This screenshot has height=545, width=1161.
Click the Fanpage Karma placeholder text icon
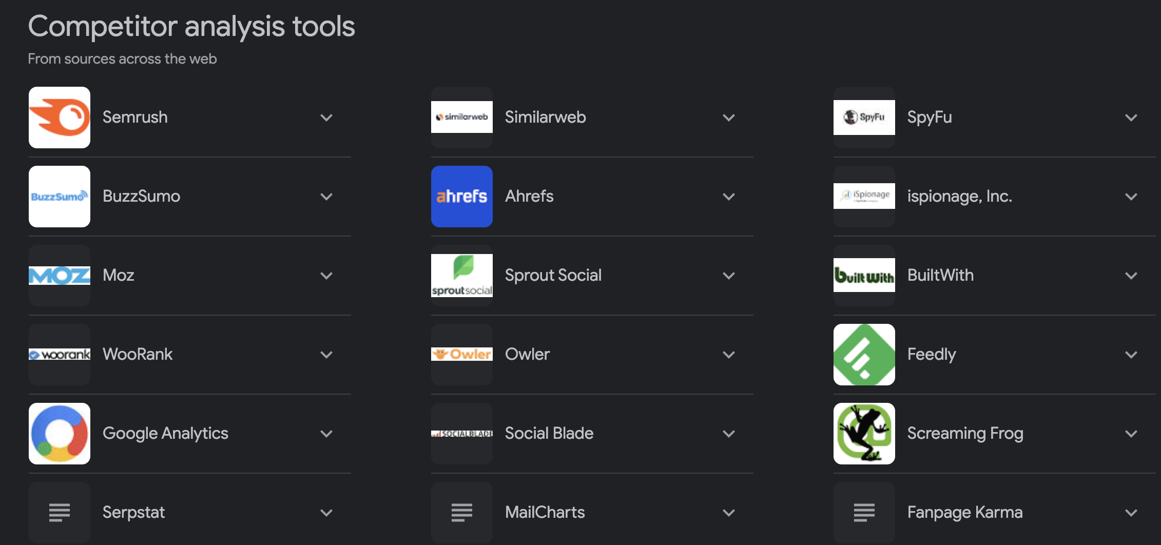tap(864, 513)
